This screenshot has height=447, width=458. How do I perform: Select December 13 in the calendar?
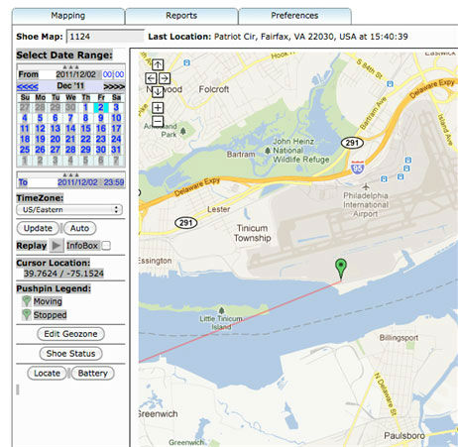pos(56,129)
